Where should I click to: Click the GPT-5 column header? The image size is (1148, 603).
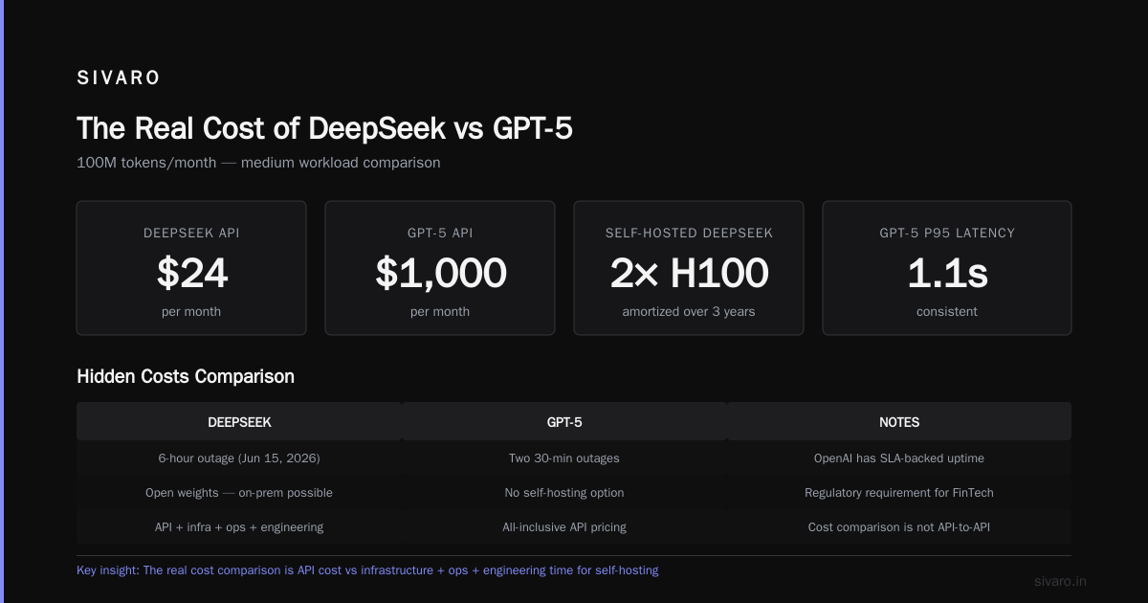pyautogui.click(x=564, y=422)
